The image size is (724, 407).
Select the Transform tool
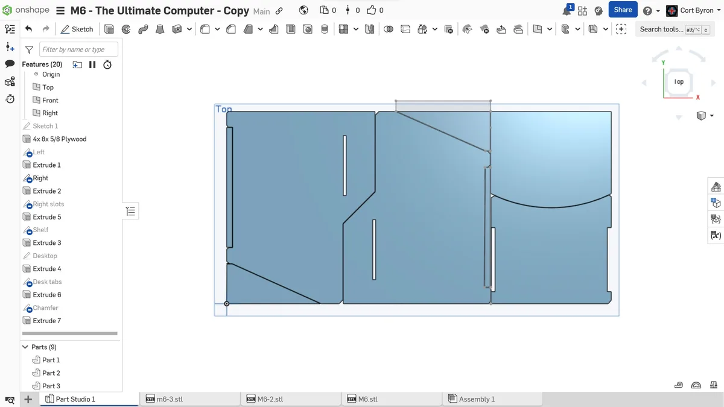click(422, 29)
